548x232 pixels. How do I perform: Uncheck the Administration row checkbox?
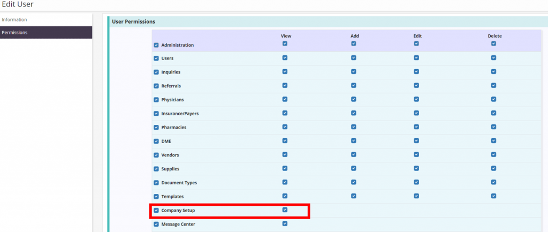point(156,46)
